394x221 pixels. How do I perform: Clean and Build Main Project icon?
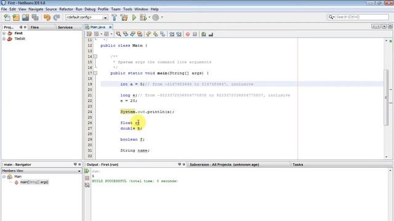click(x=124, y=17)
